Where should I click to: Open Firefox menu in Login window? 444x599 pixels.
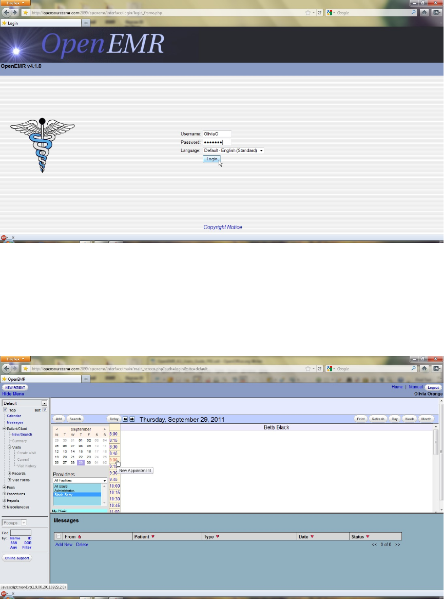[x=15, y=3]
